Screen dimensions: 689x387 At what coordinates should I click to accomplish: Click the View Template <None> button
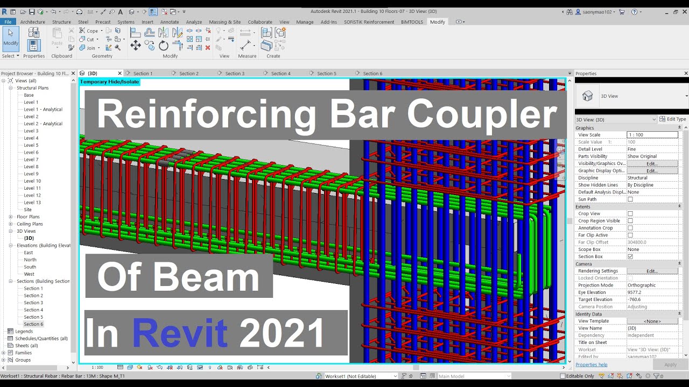pyautogui.click(x=652, y=321)
